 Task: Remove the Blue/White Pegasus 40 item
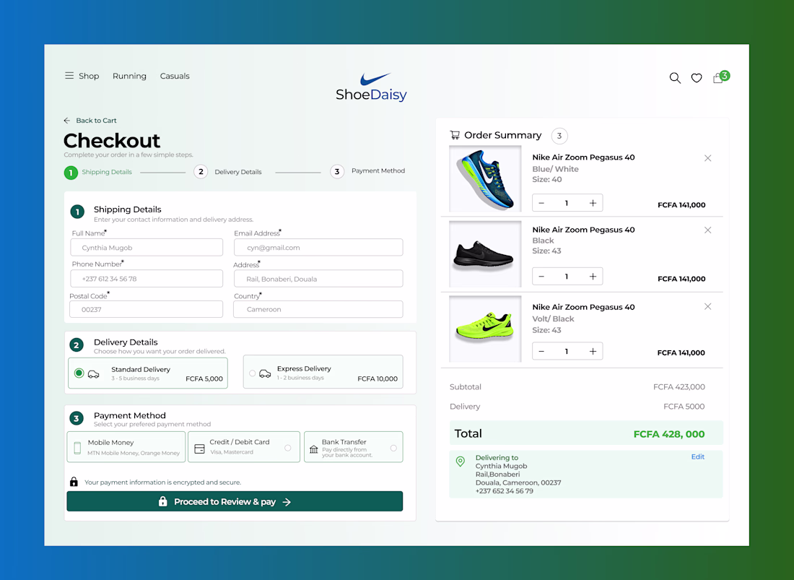[707, 158]
